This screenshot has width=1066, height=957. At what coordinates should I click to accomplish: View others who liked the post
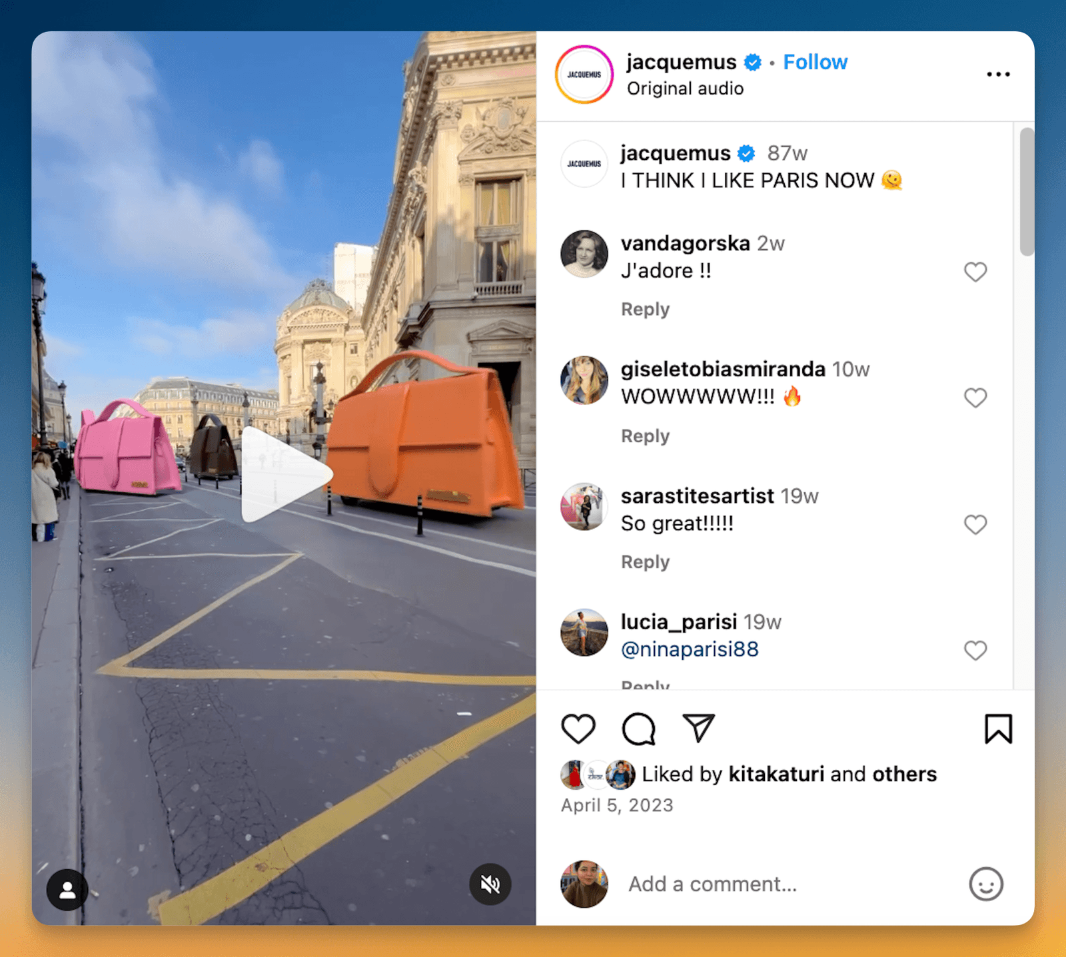click(x=904, y=774)
